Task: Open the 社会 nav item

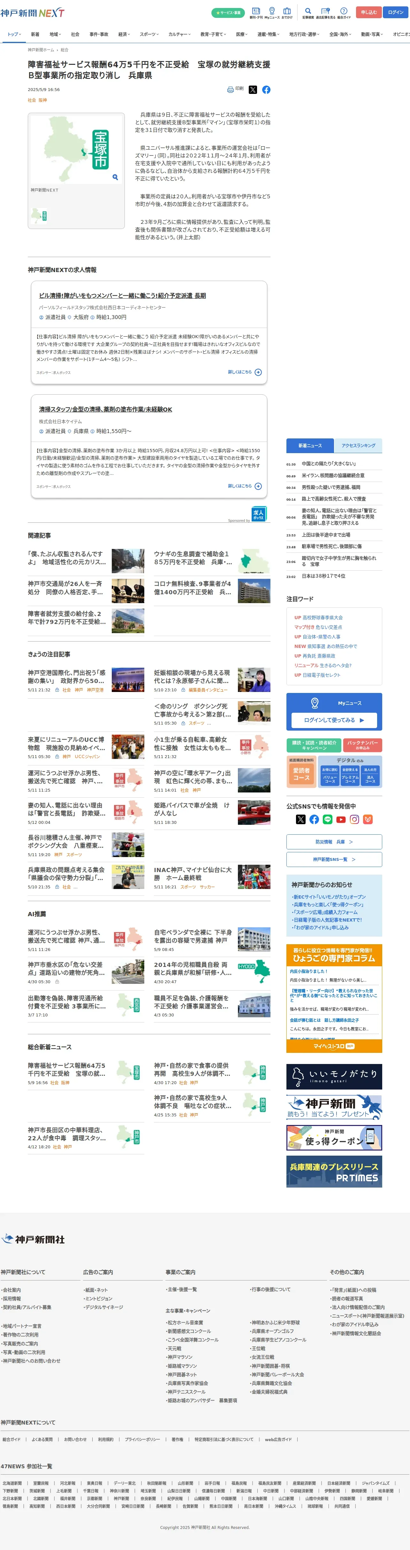Action: coord(75,34)
